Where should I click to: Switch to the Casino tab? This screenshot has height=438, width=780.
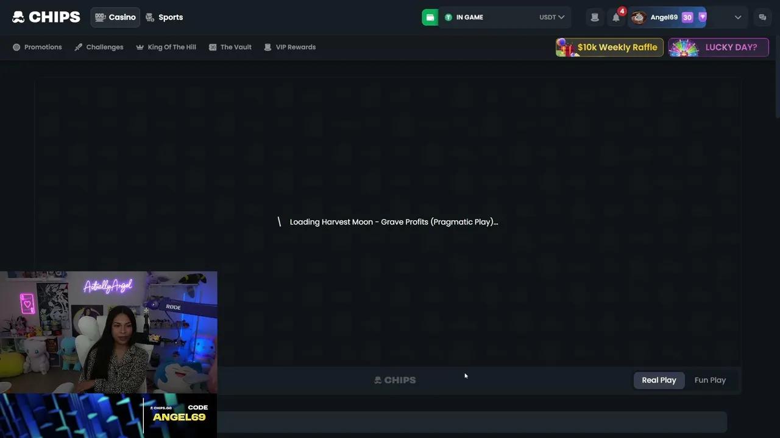115,17
